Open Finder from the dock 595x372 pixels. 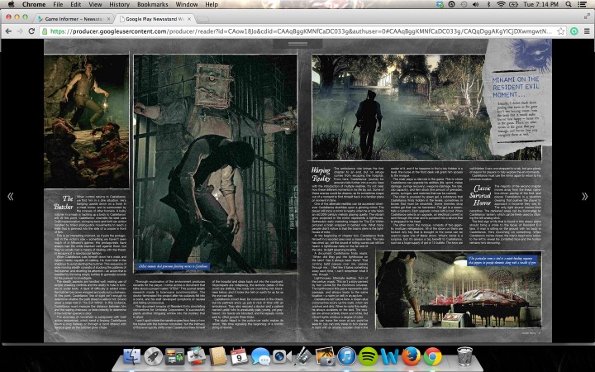point(132,356)
